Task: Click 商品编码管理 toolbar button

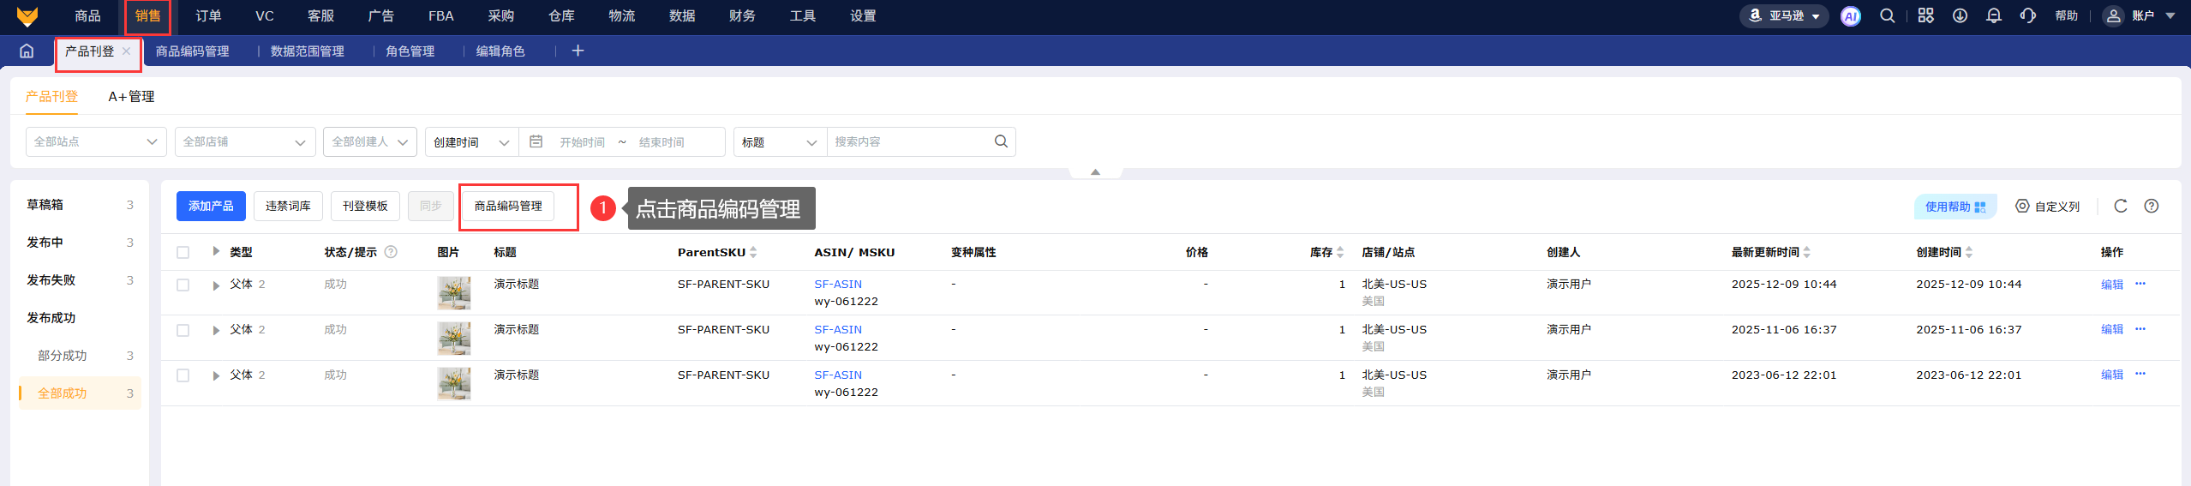Action: pyautogui.click(x=508, y=206)
